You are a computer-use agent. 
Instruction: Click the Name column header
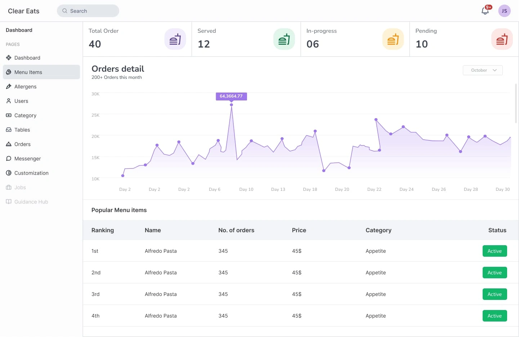click(x=153, y=230)
